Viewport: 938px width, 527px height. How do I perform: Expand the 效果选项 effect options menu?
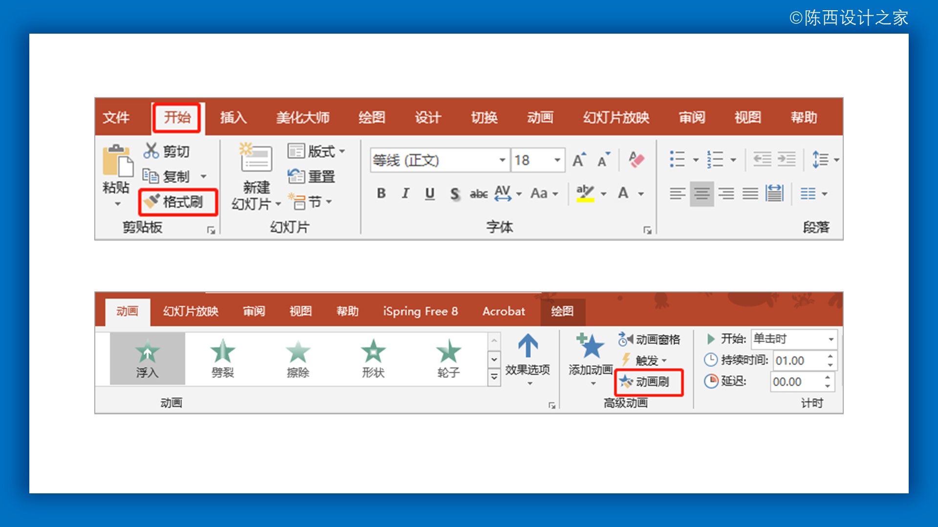click(x=528, y=360)
